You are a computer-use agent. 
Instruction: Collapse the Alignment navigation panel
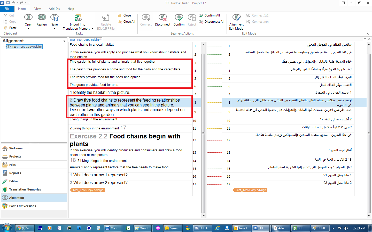[x=64, y=41]
